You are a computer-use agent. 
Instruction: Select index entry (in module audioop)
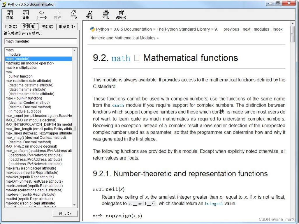tap(24, 111)
